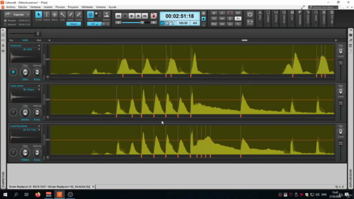Open the 43: Flr Tom note dropdown
354x199 pixels.
click(x=39, y=130)
